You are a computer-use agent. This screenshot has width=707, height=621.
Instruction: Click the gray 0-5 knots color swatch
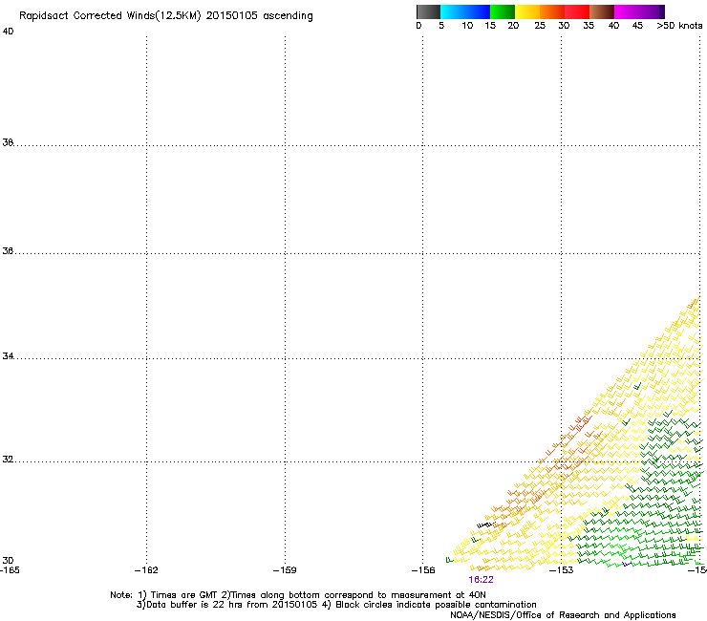click(428, 11)
